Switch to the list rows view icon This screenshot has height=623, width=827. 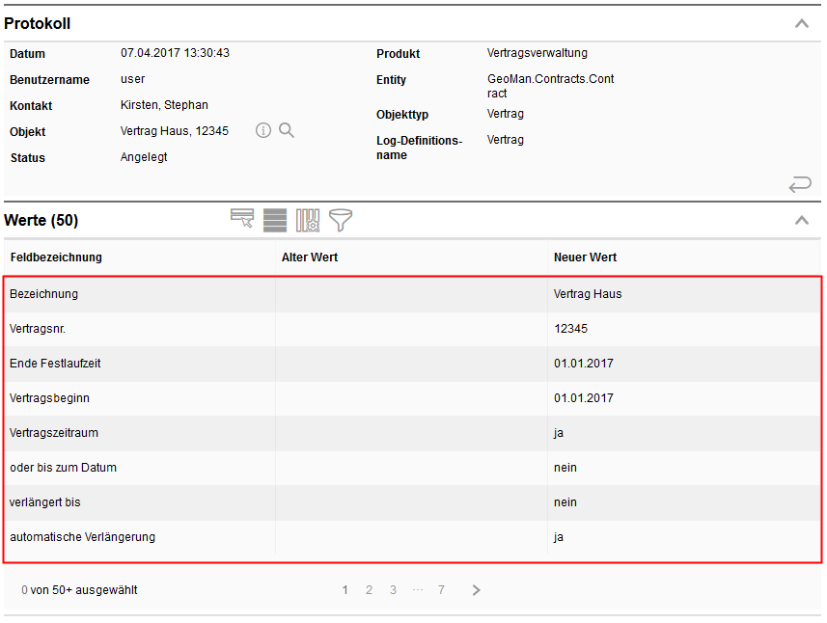(275, 220)
